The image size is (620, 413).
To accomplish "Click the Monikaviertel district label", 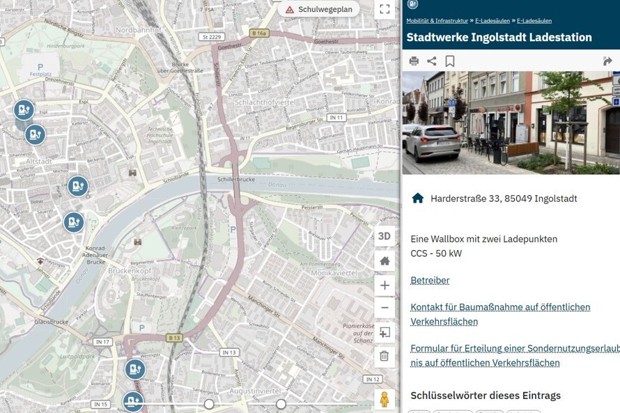I will coord(334,273).
